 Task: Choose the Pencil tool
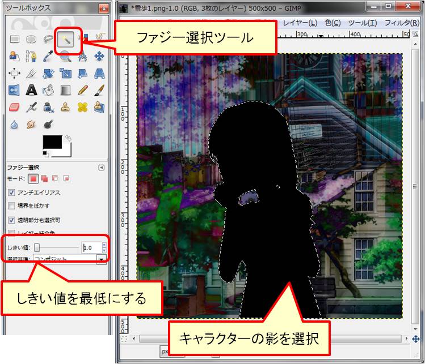(82, 90)
